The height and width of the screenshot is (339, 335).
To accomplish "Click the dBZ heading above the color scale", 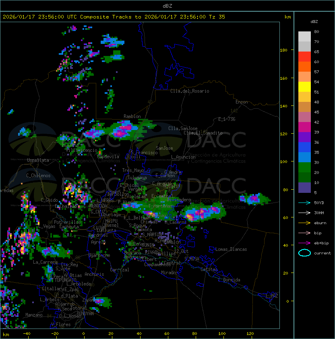I will [314, 22].
